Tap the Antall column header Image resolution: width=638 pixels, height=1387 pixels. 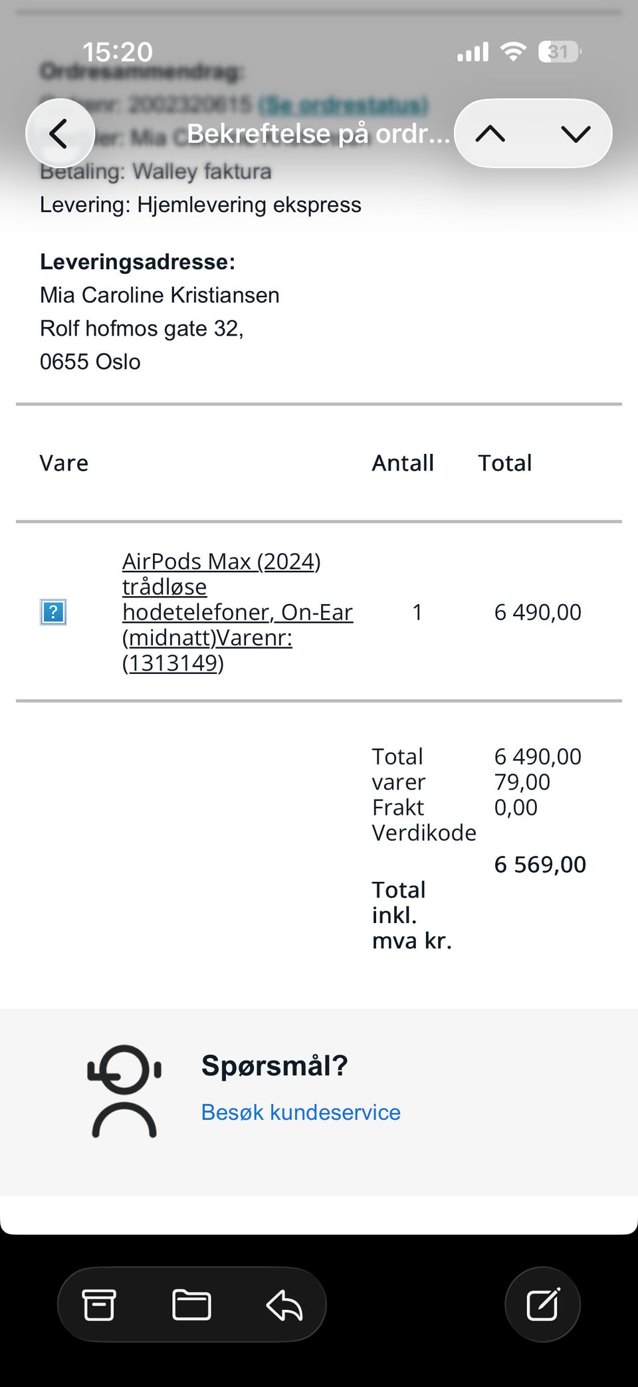403,463
